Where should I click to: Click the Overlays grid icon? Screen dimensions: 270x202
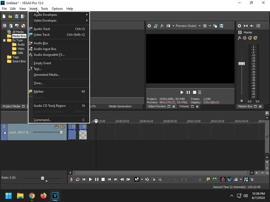(x=205, y=26)
